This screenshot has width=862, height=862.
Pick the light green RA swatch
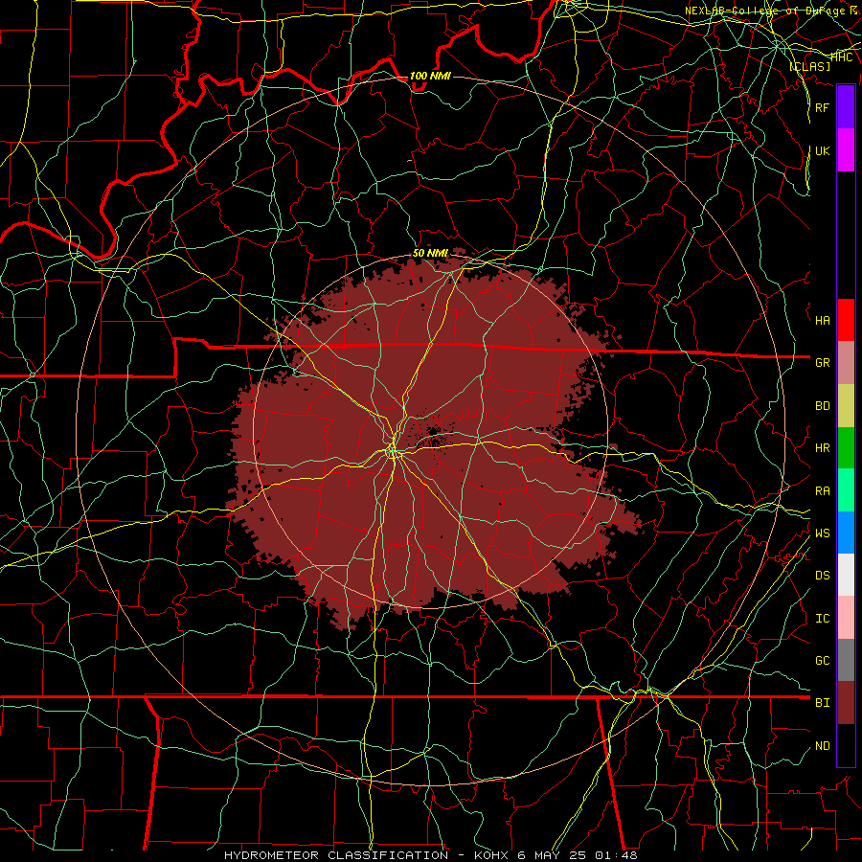pos(846,490)
